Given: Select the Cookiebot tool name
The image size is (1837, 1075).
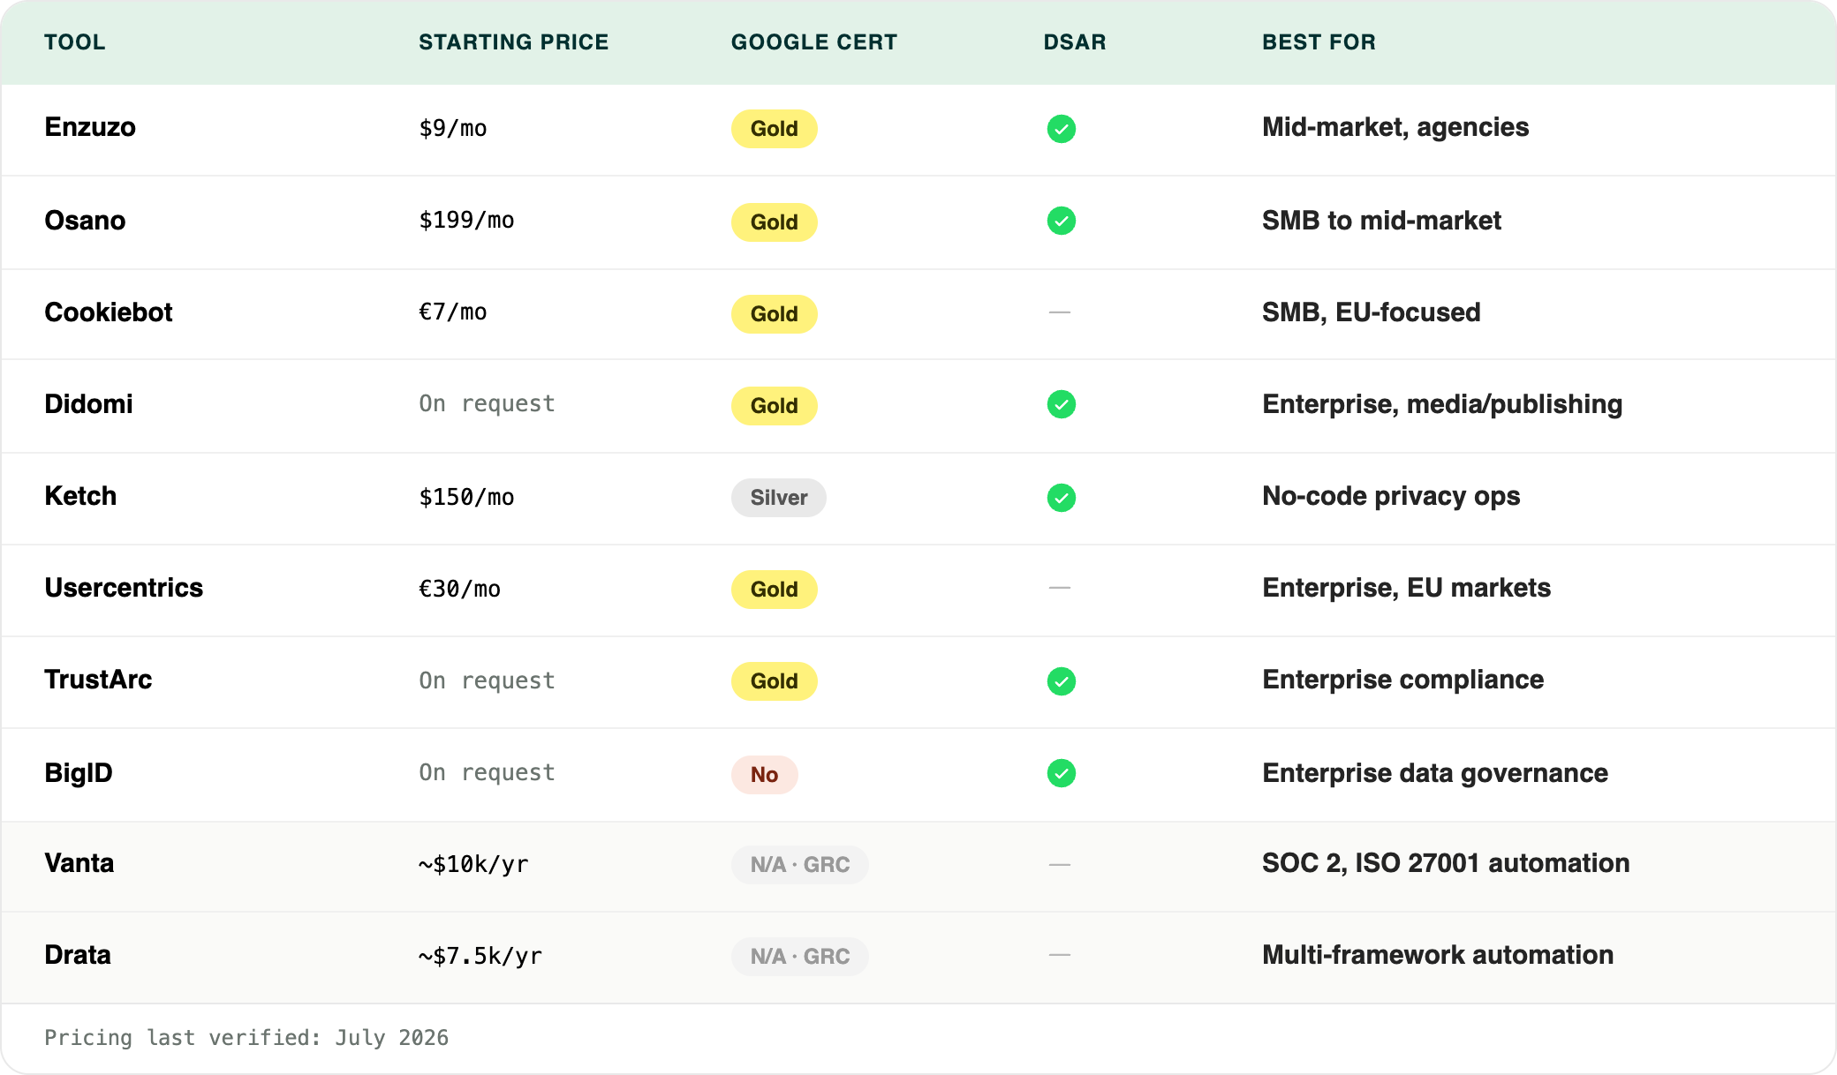Looking at the screenshot, I should click(109, 312).
